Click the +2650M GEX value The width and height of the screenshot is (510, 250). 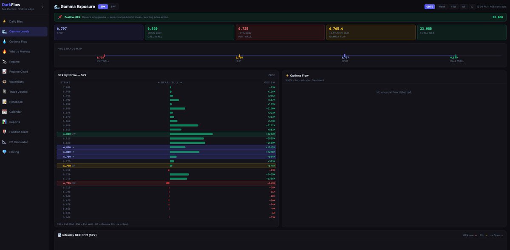[271, 143]
